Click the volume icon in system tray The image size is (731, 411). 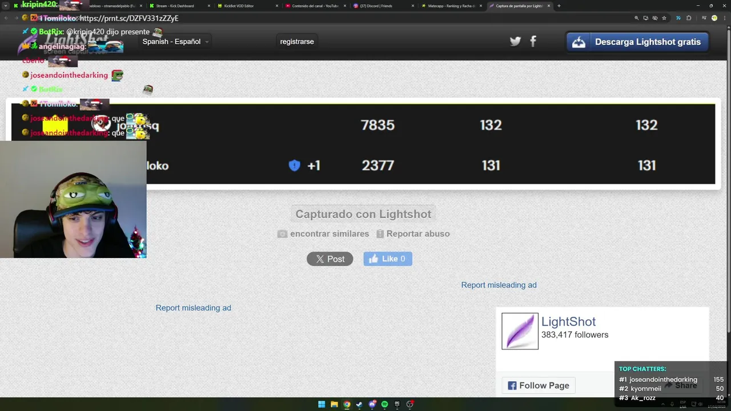point(700,404)
